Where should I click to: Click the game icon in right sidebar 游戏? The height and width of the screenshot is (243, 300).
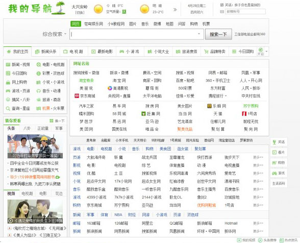274,173
